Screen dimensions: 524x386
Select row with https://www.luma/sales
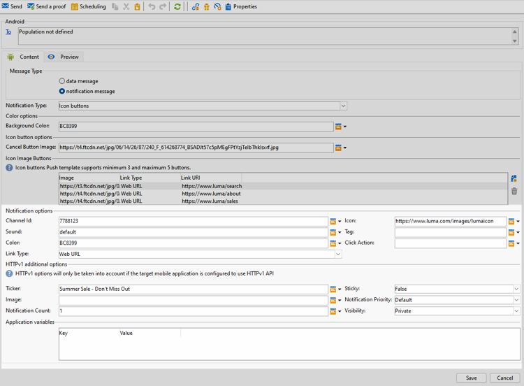pos(283,201)
